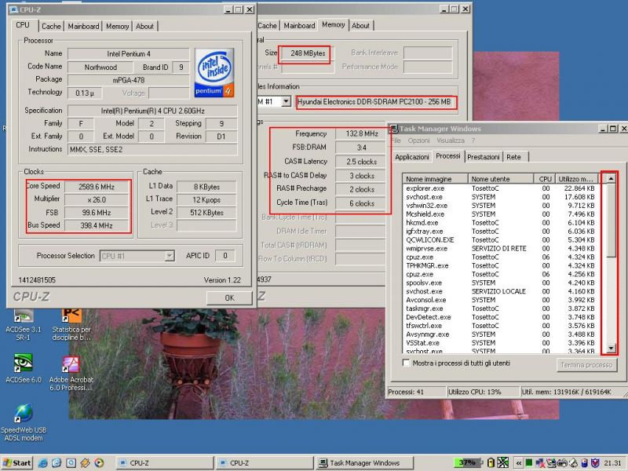Select the Mcshield.exe process row
This screenshot has height=471, width=628.
pos(500,214)
